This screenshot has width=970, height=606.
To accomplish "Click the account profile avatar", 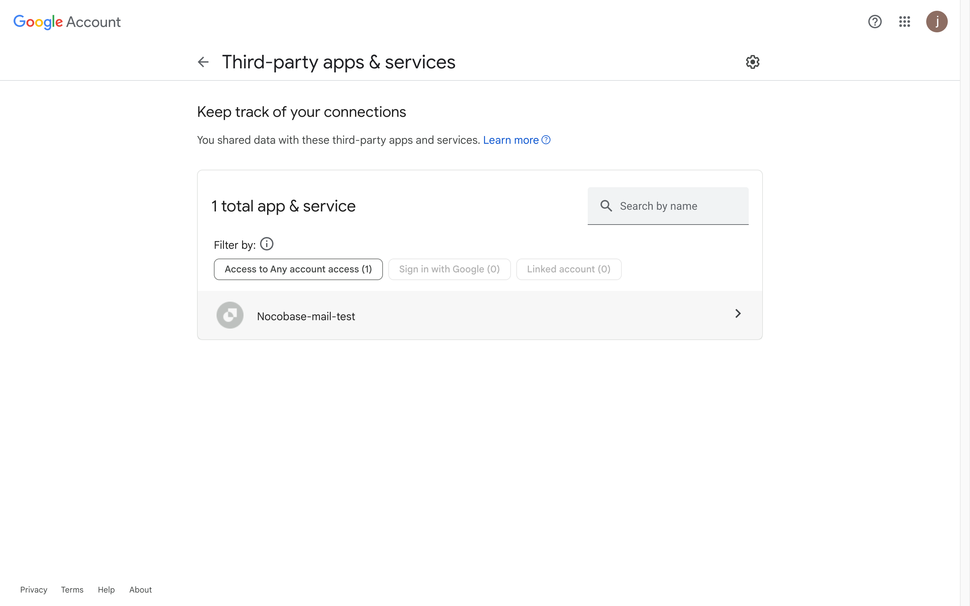I will [x=936, y=22].
